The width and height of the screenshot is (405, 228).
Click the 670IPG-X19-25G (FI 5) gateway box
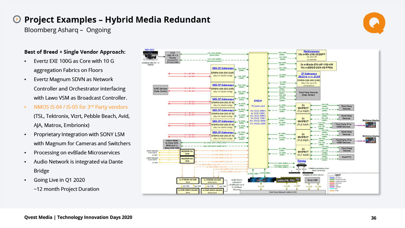click(x=223, y=113)
